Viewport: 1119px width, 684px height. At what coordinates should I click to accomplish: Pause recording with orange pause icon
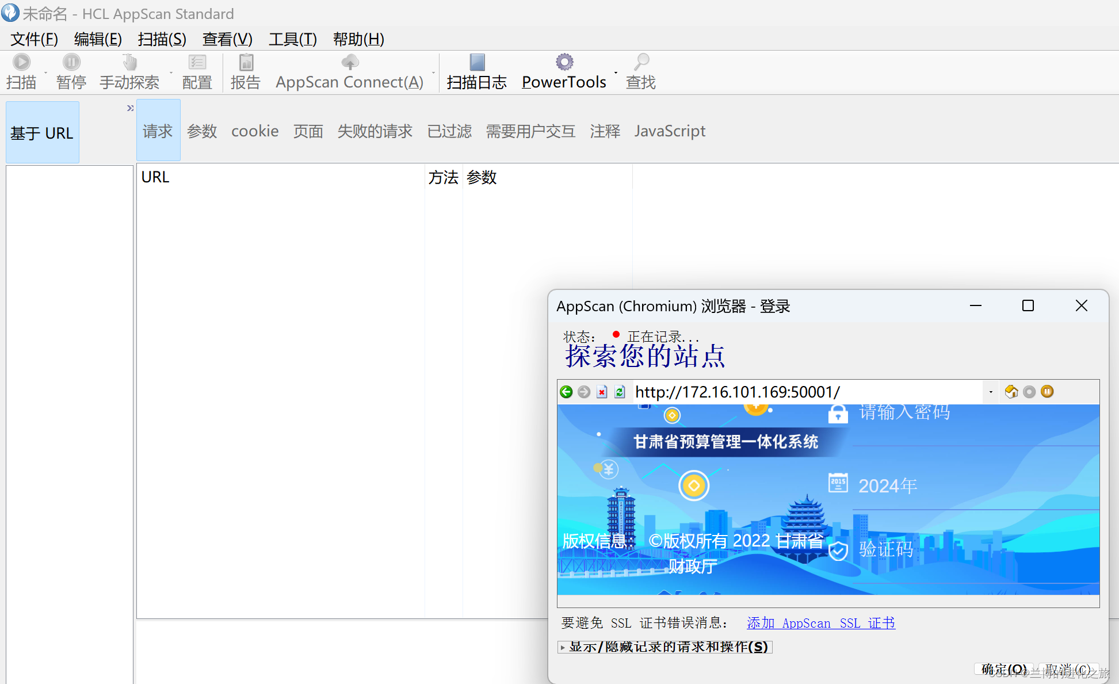click(x=1047, y=392)
